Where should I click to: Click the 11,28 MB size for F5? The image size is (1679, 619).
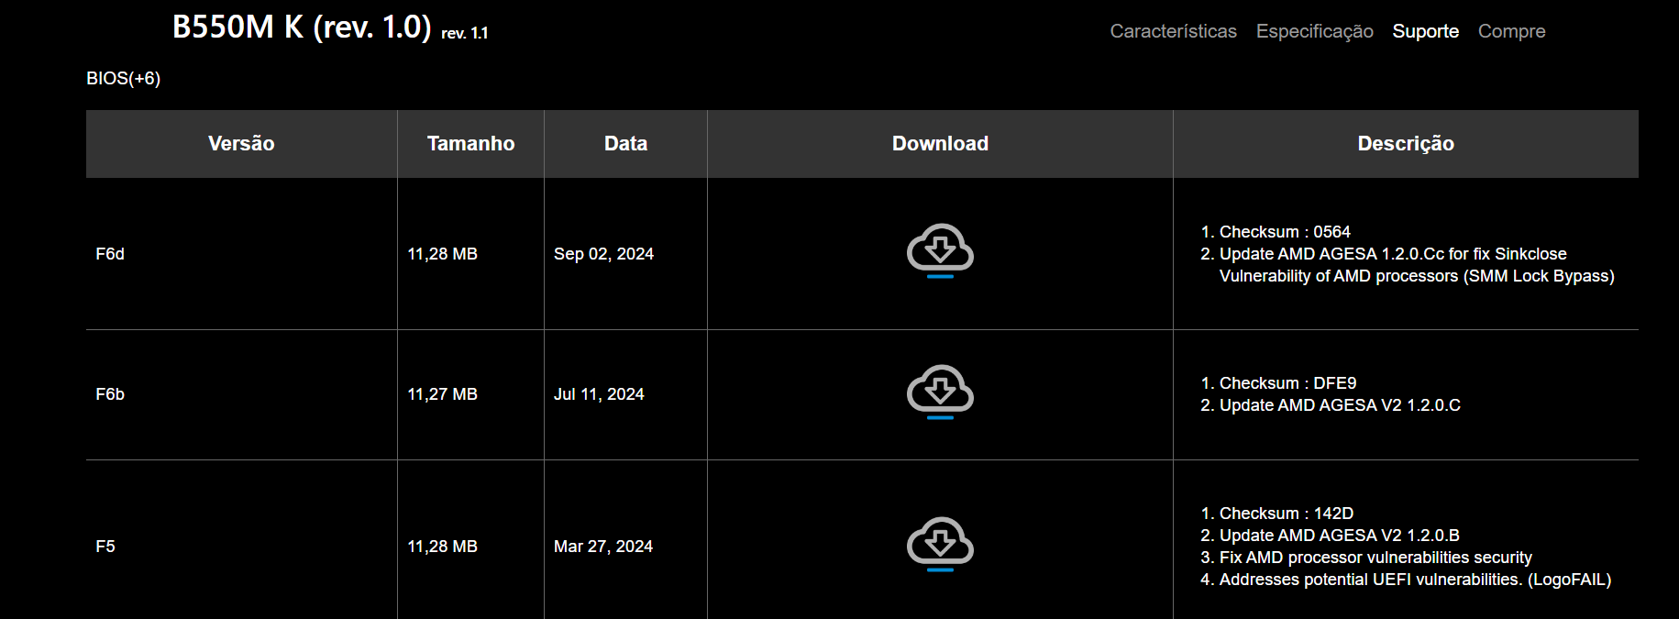click(x=442, y=547)
